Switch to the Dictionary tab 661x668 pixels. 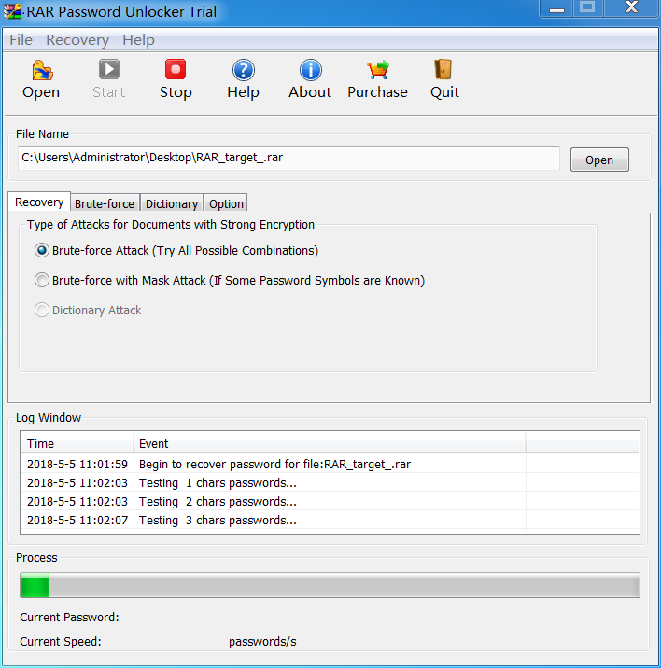point(172,203)
